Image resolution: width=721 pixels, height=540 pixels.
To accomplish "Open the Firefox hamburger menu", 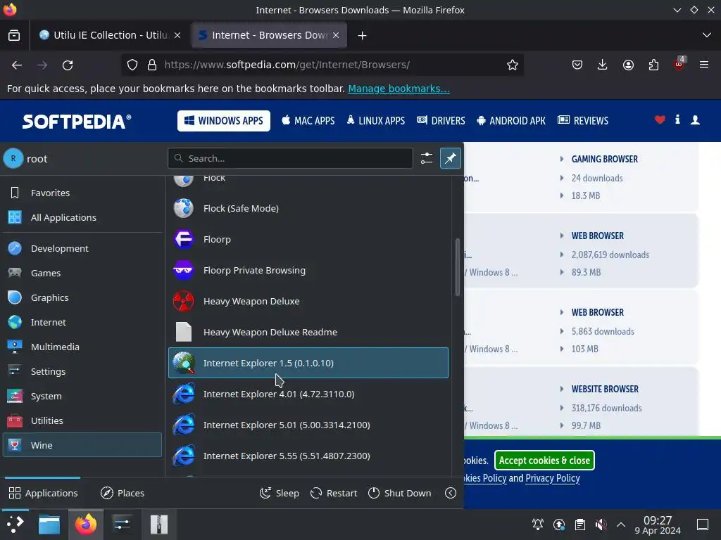I will tap(704, 65).
